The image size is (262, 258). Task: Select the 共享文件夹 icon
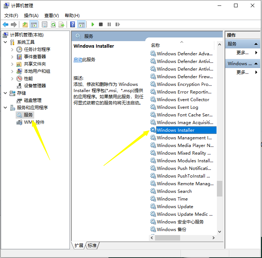(19, 64)
